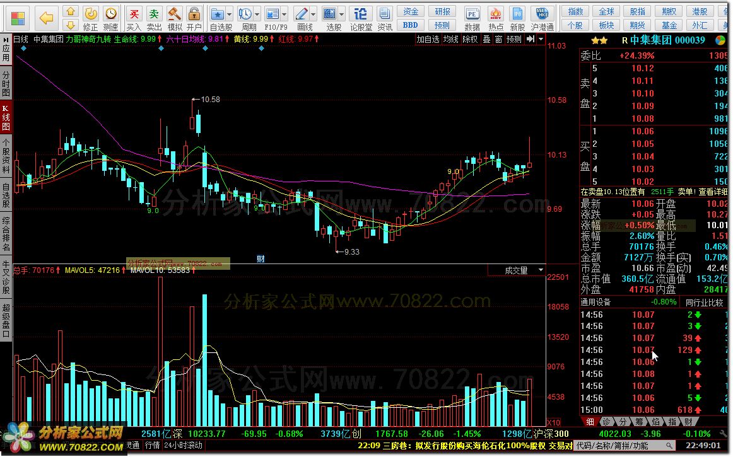Click the 期货 futures button
733x457 pixels.
tap(638, 25)
